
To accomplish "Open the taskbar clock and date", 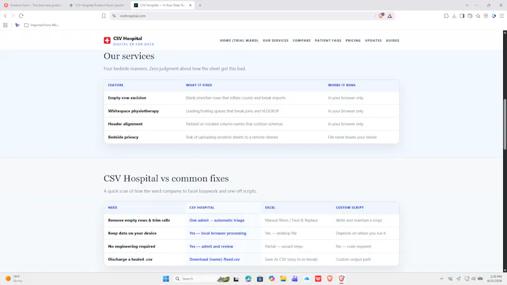I will [496, 279].
